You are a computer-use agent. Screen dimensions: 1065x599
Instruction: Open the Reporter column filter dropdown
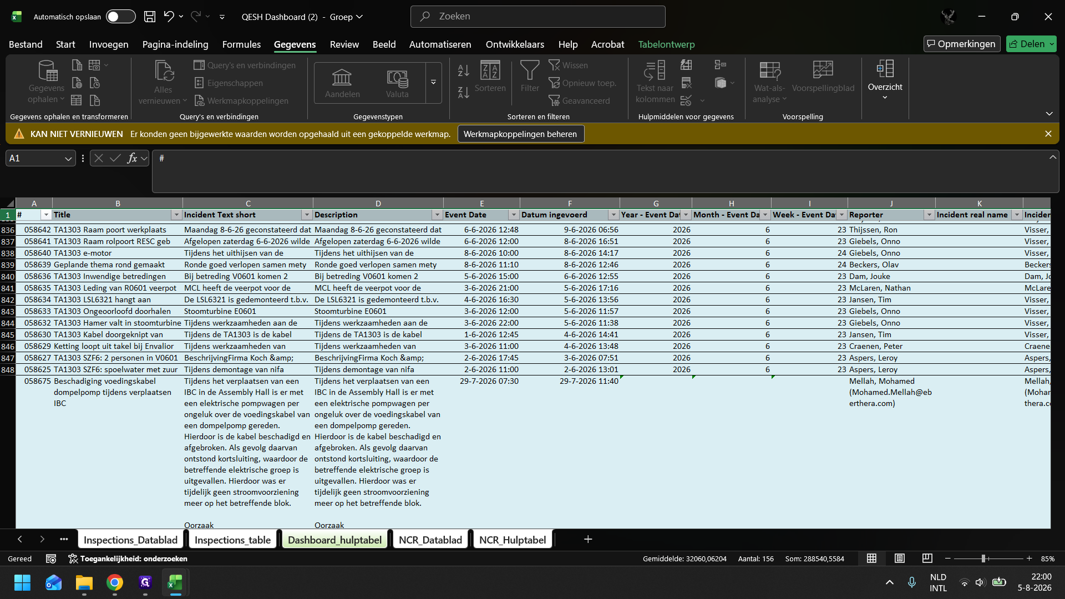[x=929, y=215]
